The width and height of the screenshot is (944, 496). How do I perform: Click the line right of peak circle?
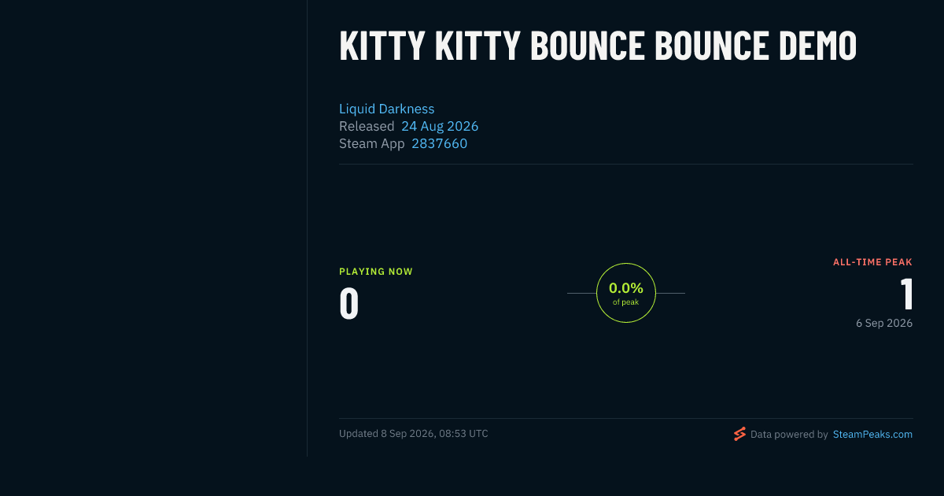[670, 293]
